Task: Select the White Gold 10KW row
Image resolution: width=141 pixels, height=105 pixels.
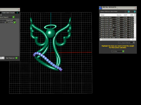Action: 117,34
